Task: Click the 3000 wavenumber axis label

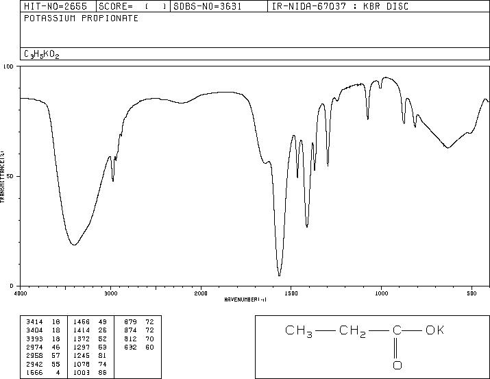Action: (110, 293)
